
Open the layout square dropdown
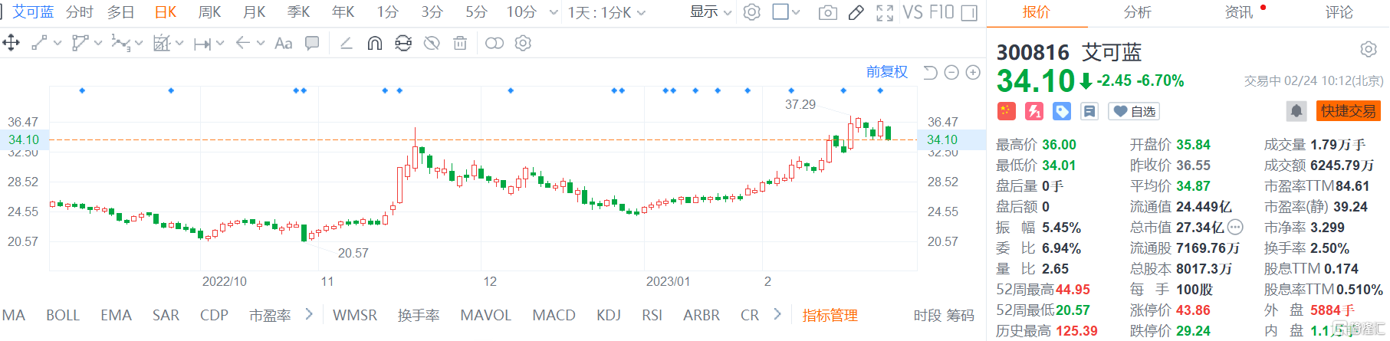[x=787, y=12]
